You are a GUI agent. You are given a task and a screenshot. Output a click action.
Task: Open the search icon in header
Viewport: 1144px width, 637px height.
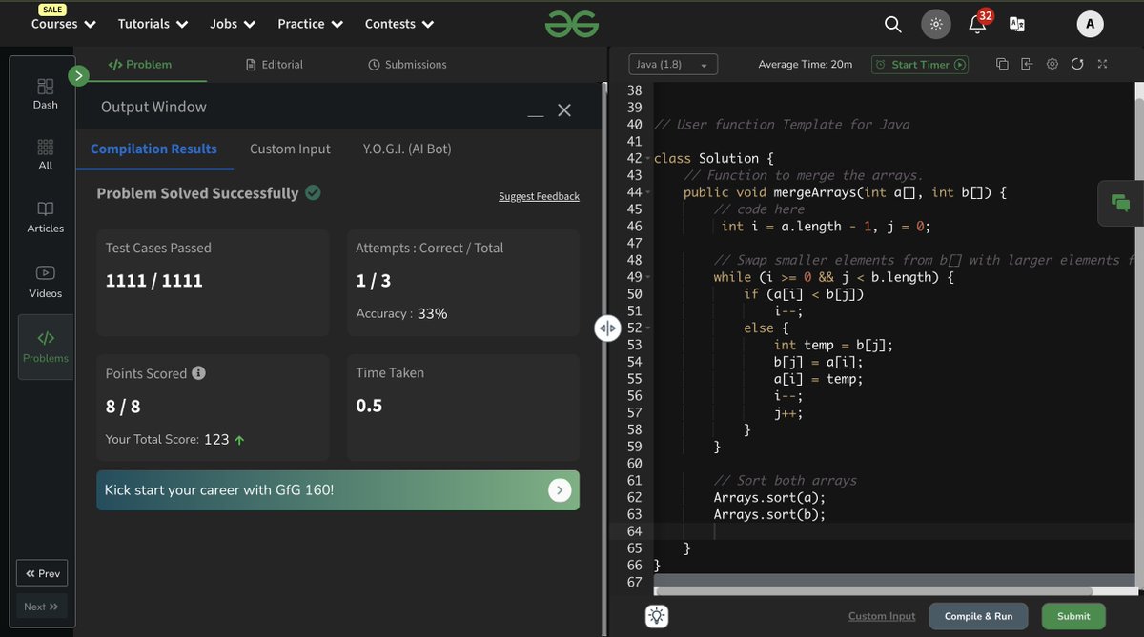pos(892,25)
